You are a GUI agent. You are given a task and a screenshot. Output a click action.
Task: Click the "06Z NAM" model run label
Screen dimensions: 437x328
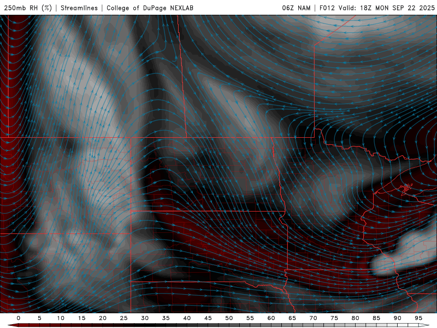pyautogui.click(x=296, y=8)
